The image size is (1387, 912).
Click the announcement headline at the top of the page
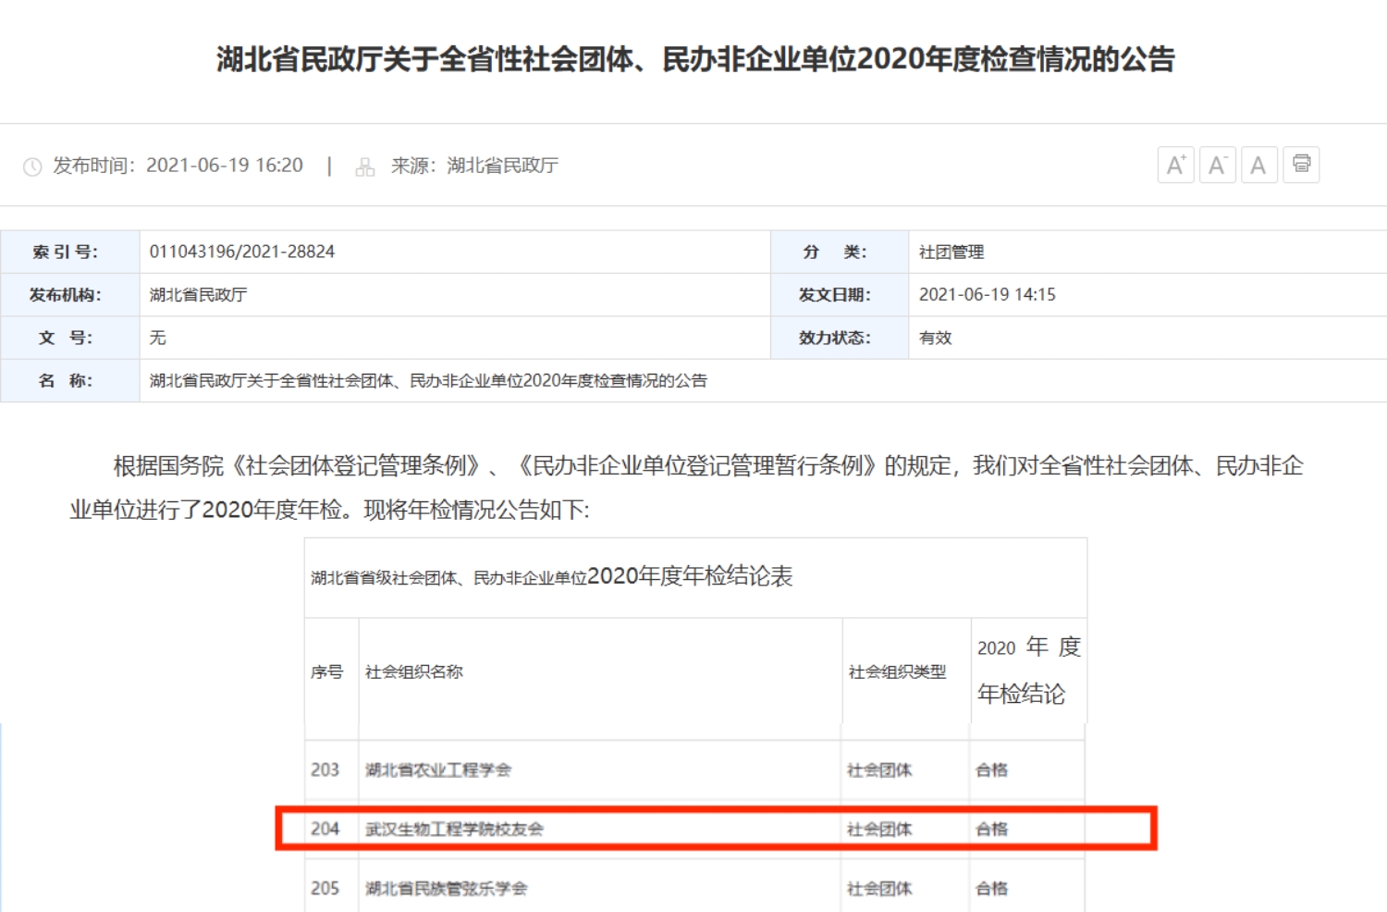[x=694, y=59]
